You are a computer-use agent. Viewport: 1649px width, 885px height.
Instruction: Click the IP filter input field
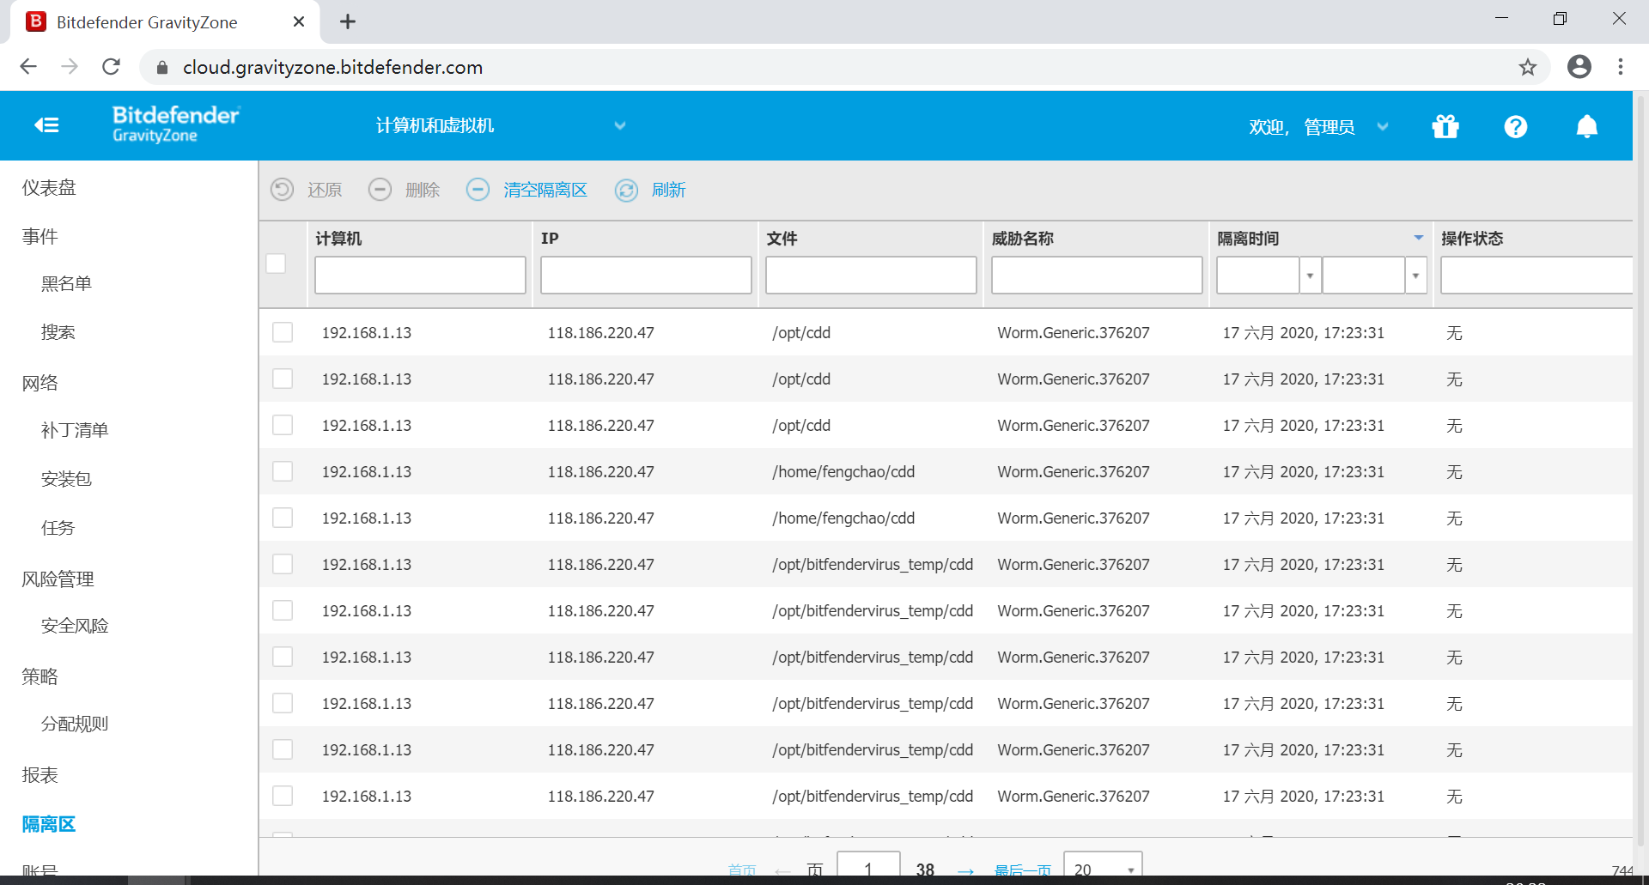tap(646, 276)
